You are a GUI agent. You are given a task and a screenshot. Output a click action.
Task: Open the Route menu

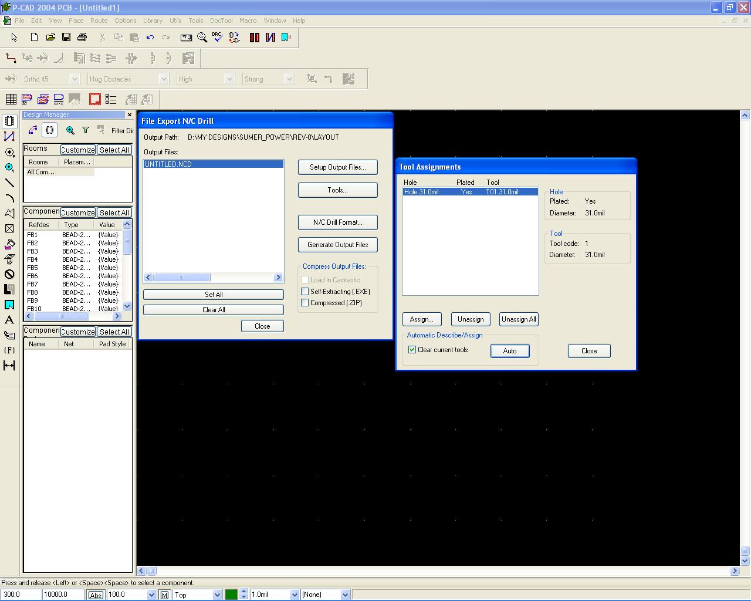99,21
